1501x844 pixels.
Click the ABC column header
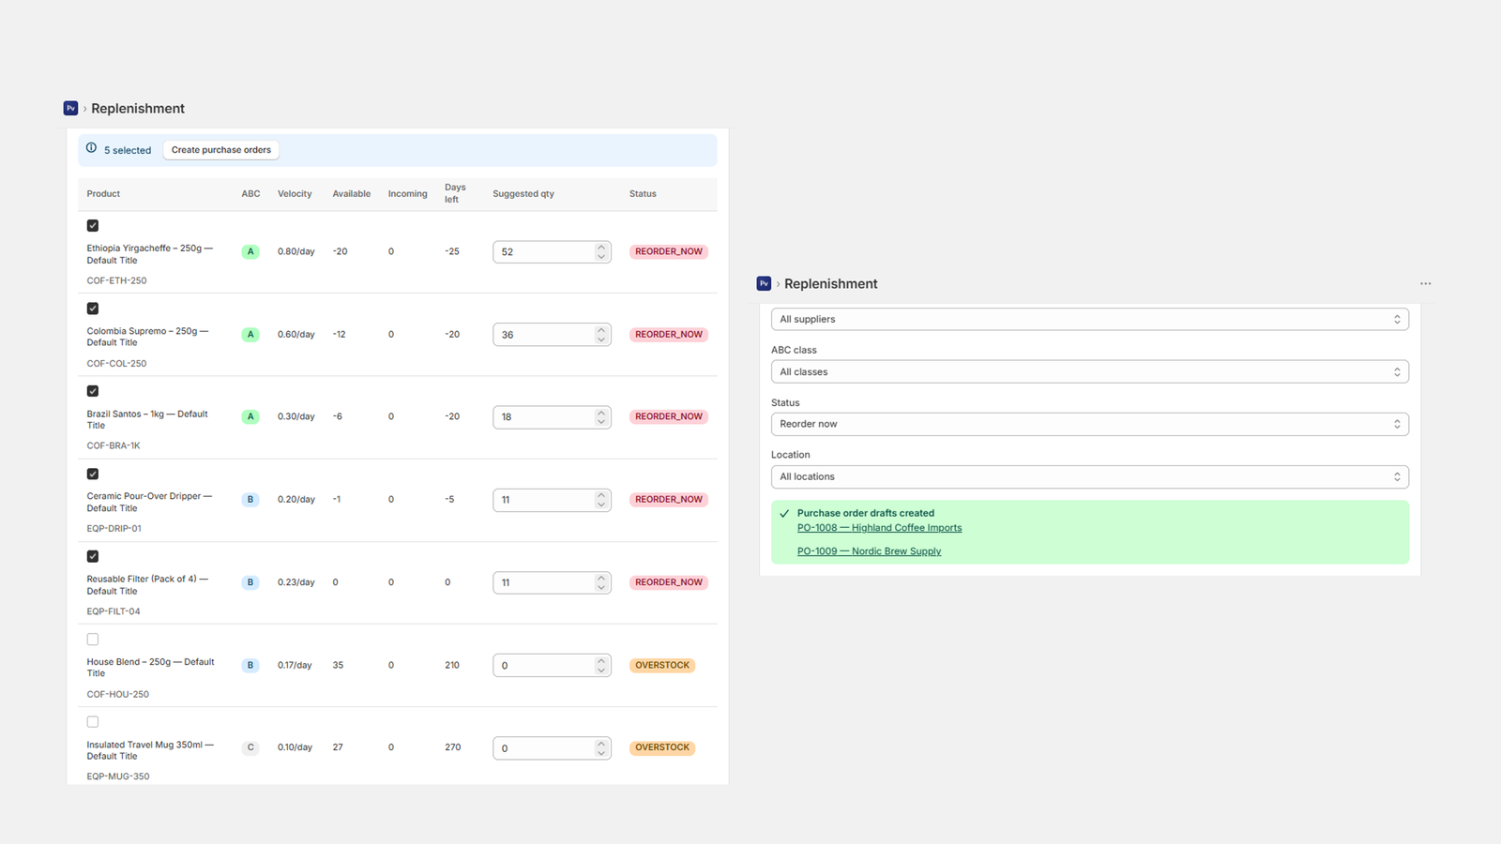(250, 194)
